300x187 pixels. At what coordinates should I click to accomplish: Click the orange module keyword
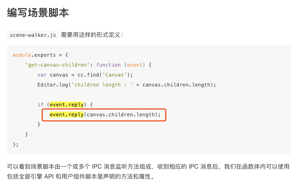(22, 55)
